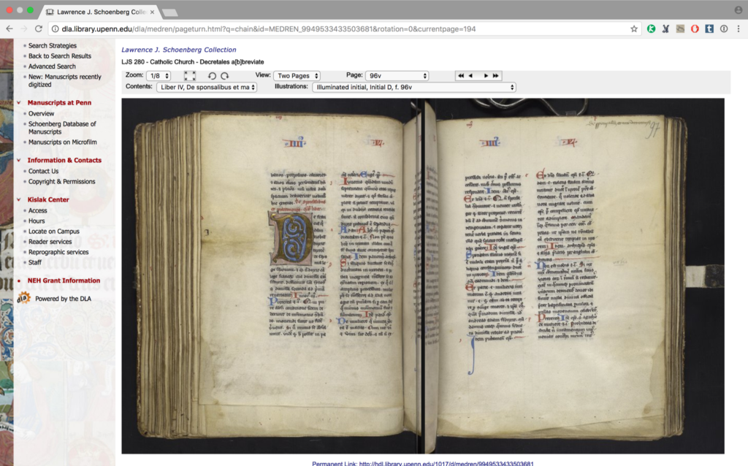748x466 pixels.
Task: View site information in address bar
Action: point(56,29)
